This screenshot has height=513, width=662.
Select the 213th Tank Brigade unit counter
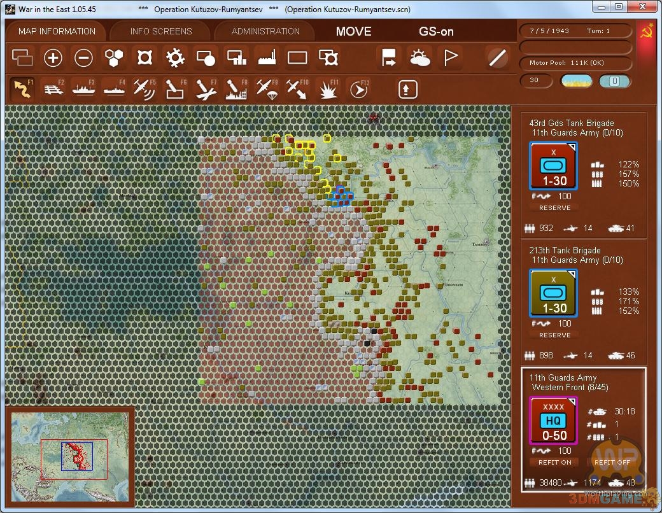tap(553, 293)
